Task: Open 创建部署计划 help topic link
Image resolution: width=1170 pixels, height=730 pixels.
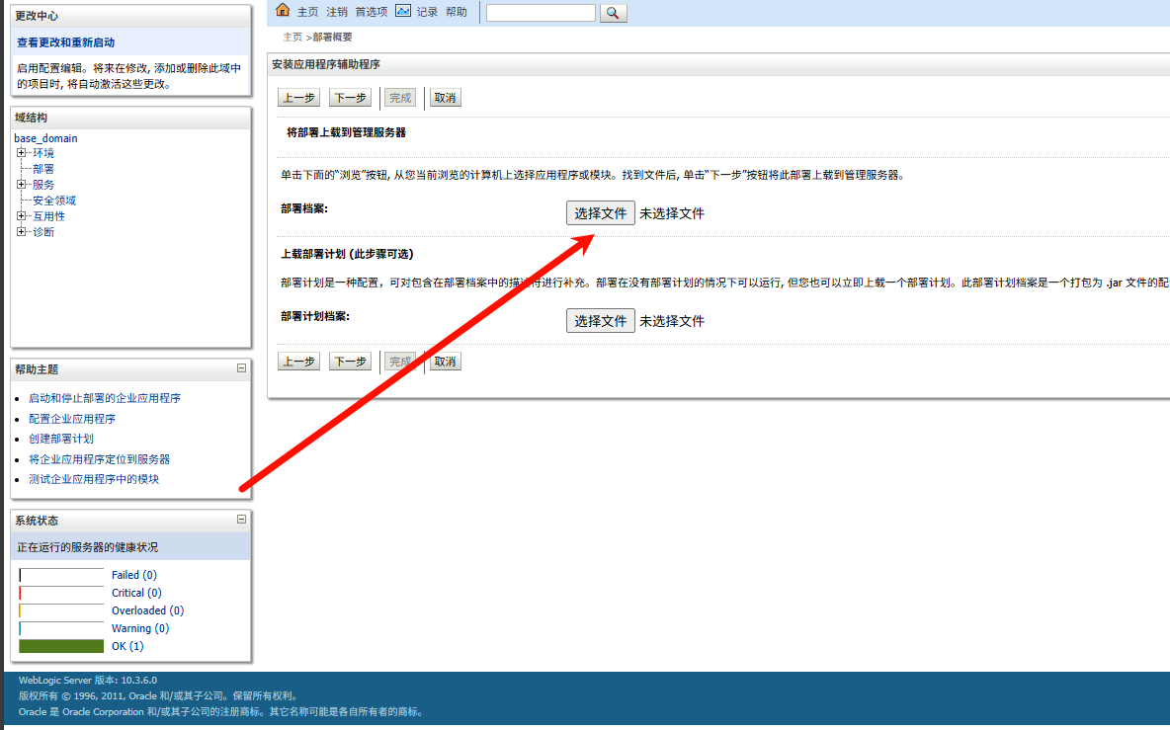Action: (61, 439)
